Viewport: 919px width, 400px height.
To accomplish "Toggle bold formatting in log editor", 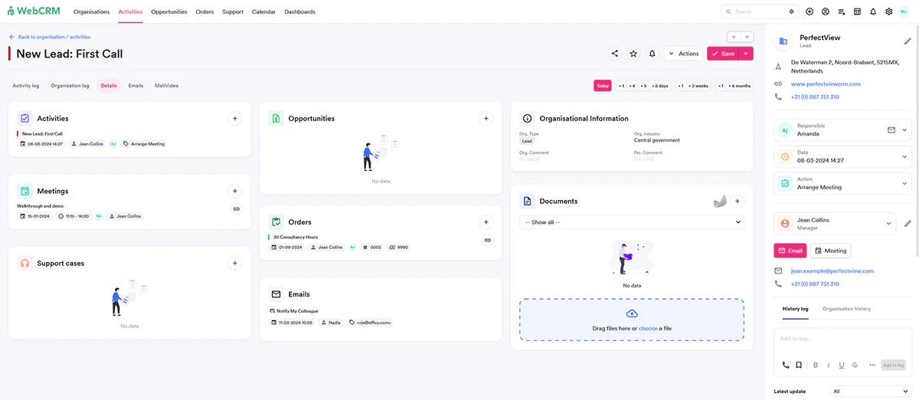I will click(x=816, y=365).
